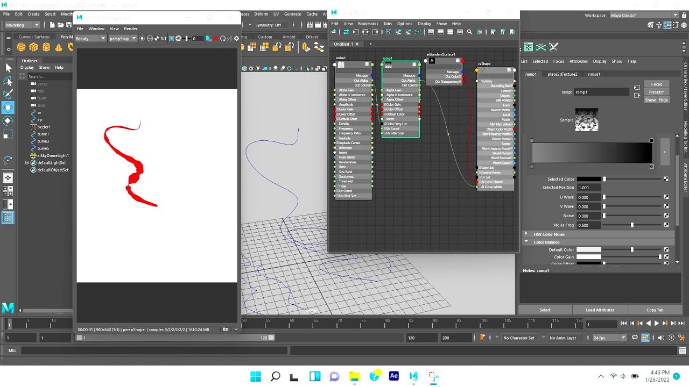Open Workspace Maya Classic dropdown
Viewport: 689px width, 387px height.
click(644, 15)
